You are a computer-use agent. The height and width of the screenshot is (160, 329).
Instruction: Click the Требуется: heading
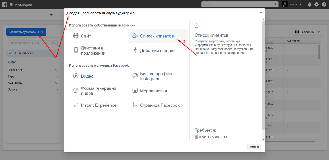tap(205, 130)
